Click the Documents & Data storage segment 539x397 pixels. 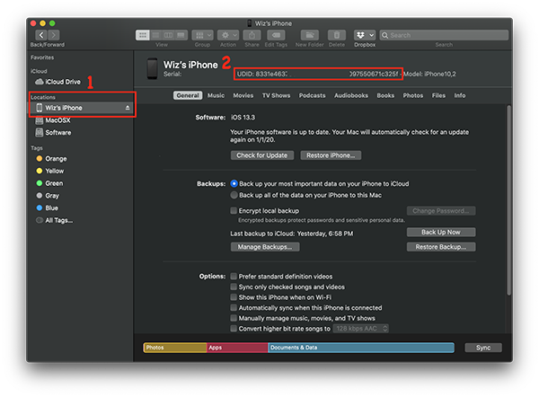(361, 348)
